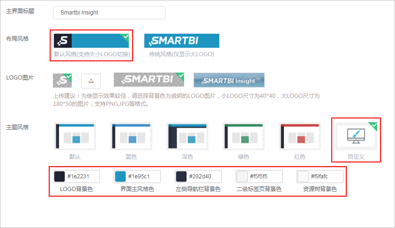The width and height of the screenshot is (395, 228).
Task: Select the 自定义 custom theme icon
Action: pyautogui.click(x=356, y=136)
